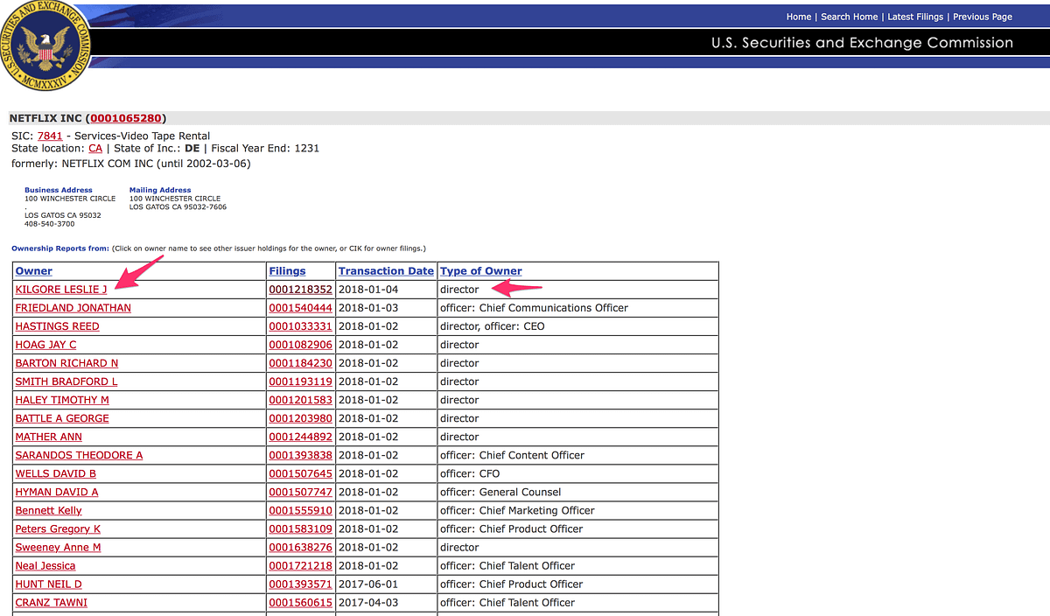Select 'director, officer: CEO' cell

(577, 326)
